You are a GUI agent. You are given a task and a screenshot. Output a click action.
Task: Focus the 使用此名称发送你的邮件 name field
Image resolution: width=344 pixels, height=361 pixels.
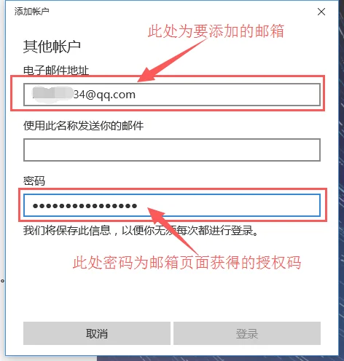tap(172, 150)
